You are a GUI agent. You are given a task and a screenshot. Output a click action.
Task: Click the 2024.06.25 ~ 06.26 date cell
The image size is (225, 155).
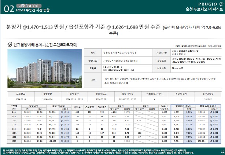coord(74,99)
